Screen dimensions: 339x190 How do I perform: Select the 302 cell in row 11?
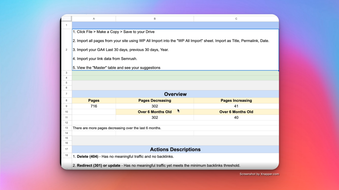click(155, 117)
